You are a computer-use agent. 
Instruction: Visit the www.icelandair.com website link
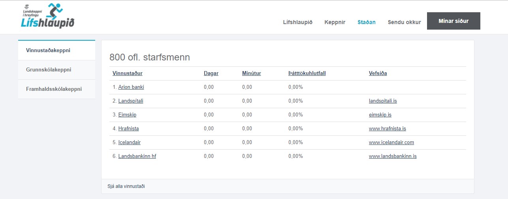[391, 142]
